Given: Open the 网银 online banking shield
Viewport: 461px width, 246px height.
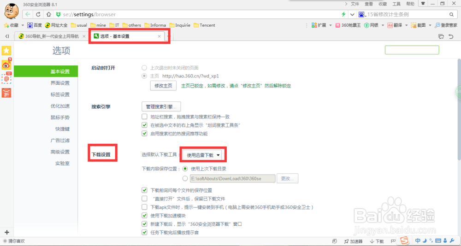Looking at the screenshot, I should pos(371,25).
